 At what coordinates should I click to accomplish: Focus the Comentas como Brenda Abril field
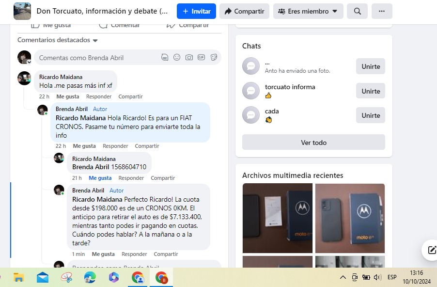(97, 58)
